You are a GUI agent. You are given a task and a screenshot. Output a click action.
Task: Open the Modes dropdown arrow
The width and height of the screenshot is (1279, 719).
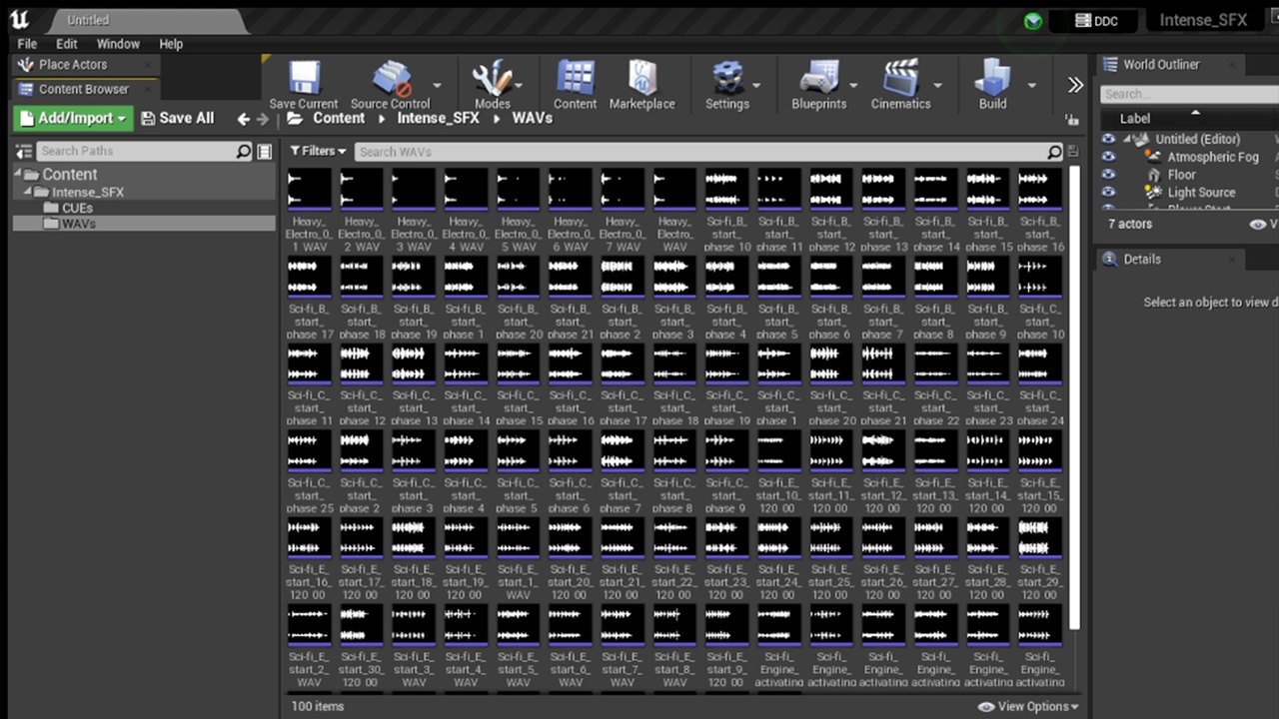(x=521, y=85)
